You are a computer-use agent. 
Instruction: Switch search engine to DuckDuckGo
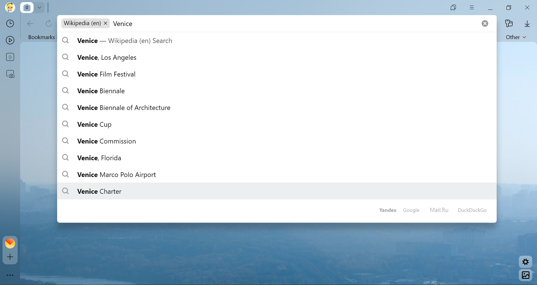pyautogui.click(x=472, y=210)
